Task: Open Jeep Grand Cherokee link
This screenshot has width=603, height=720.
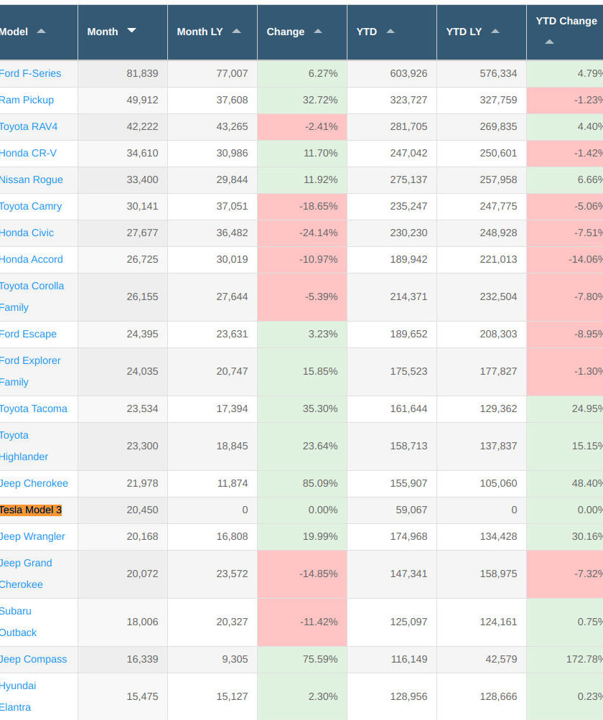Action: click(x=26, y=574)
